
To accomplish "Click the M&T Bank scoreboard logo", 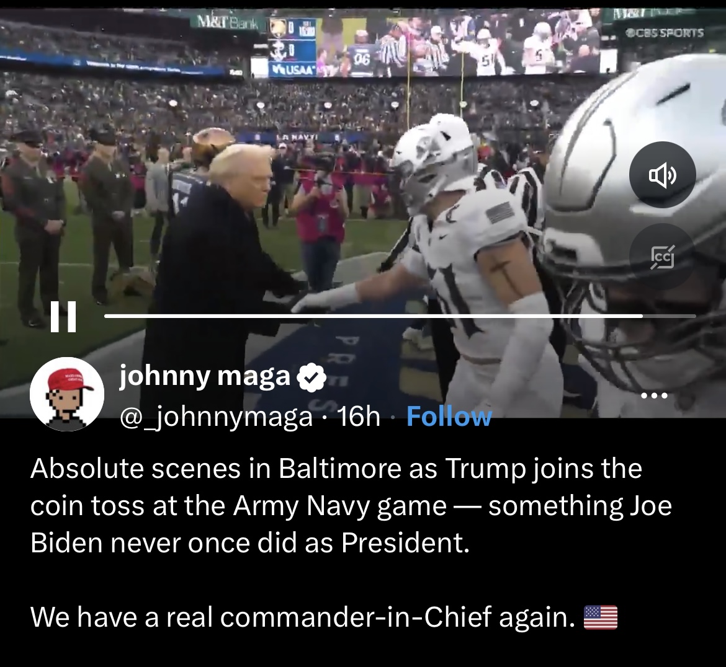I will point(227,22).
